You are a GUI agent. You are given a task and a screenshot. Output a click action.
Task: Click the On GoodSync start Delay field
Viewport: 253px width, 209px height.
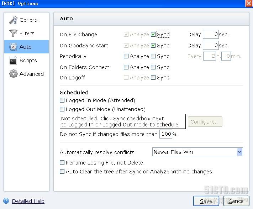(211, 45)
